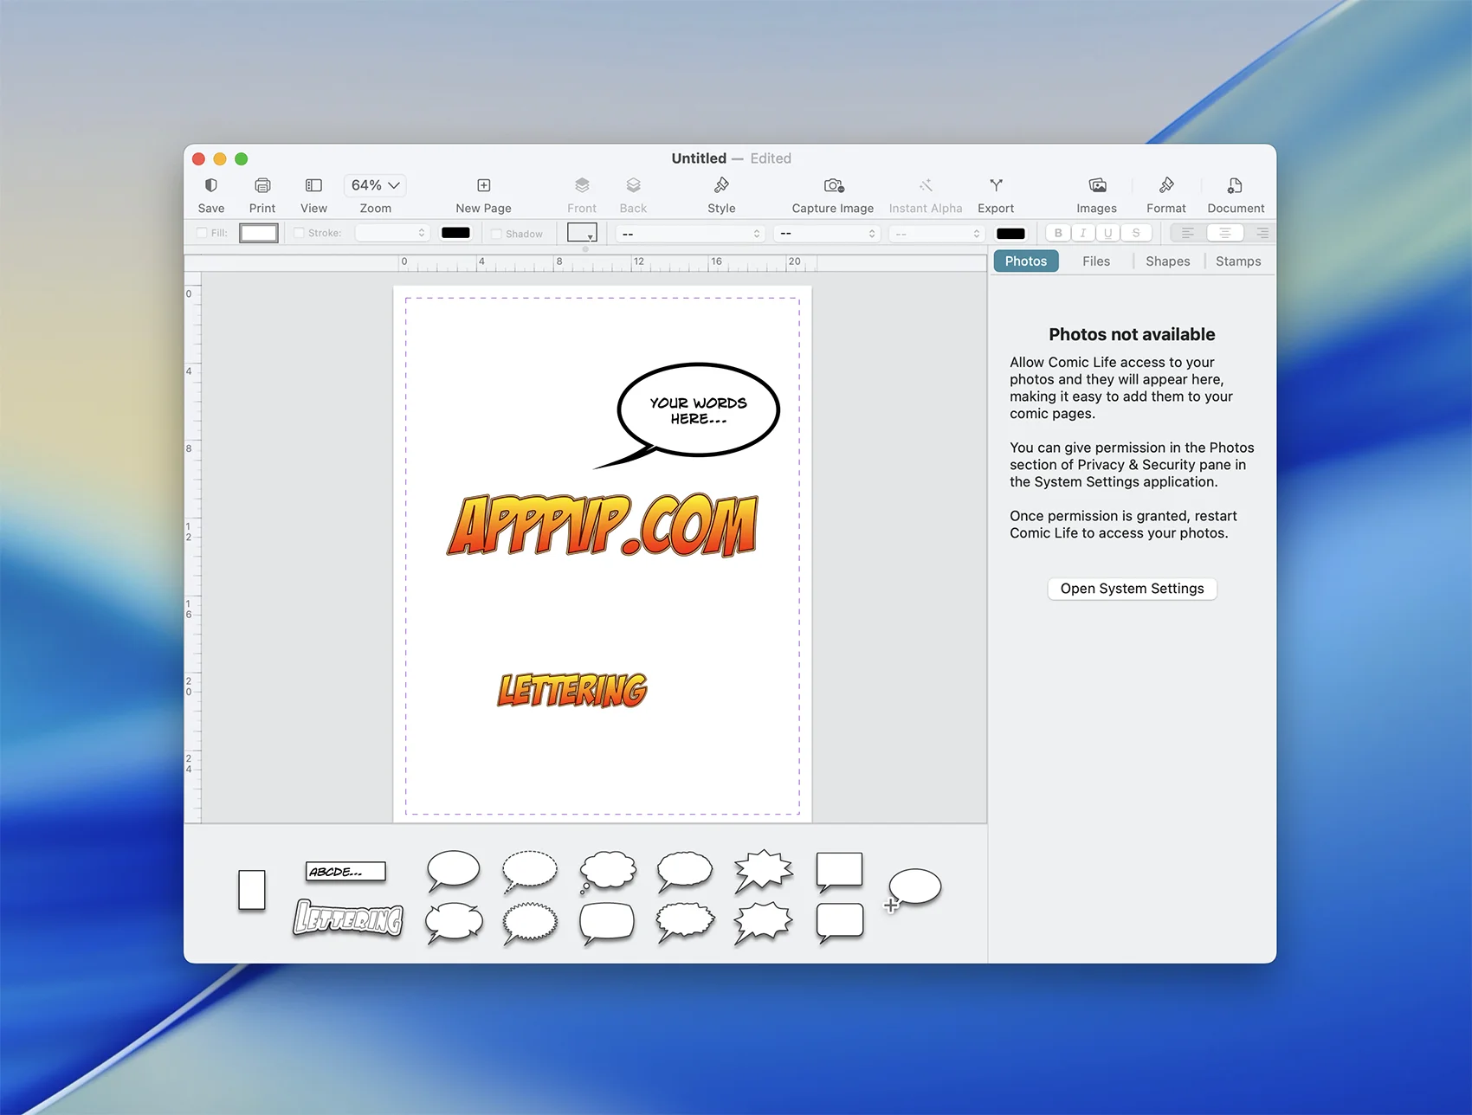Screen dimensions: 1472x1115
Task: Expand the stroke width dropdown
Action: tap(392, 233)
